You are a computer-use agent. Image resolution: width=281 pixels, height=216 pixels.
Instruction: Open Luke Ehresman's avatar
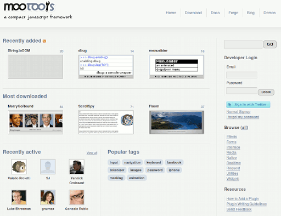point(19,197)
